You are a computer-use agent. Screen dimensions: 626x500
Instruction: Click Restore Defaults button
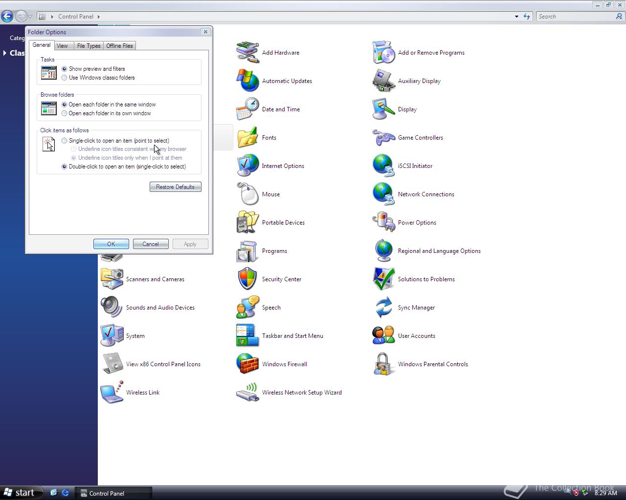(x=175, y=187)
